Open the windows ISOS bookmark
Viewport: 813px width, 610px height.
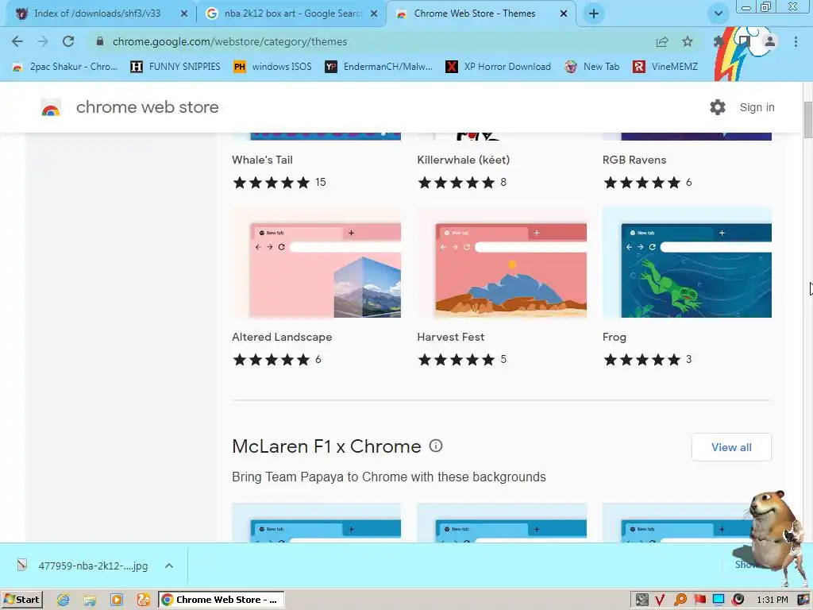coord(273,67)
